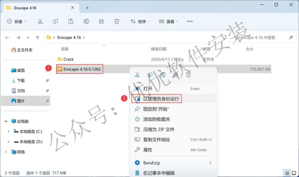299x177 pixels.
Task: Expand 本地磁盘 (C:) node
Action: [8, 131]
